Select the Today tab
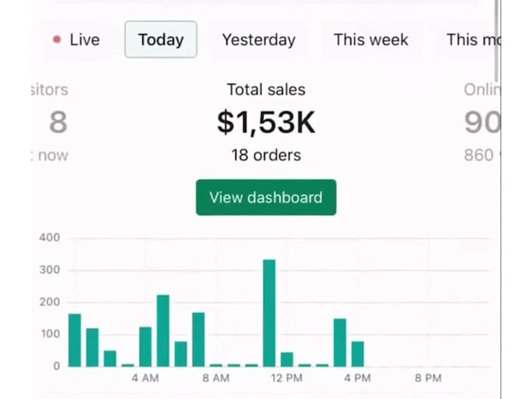 (160, 40)
